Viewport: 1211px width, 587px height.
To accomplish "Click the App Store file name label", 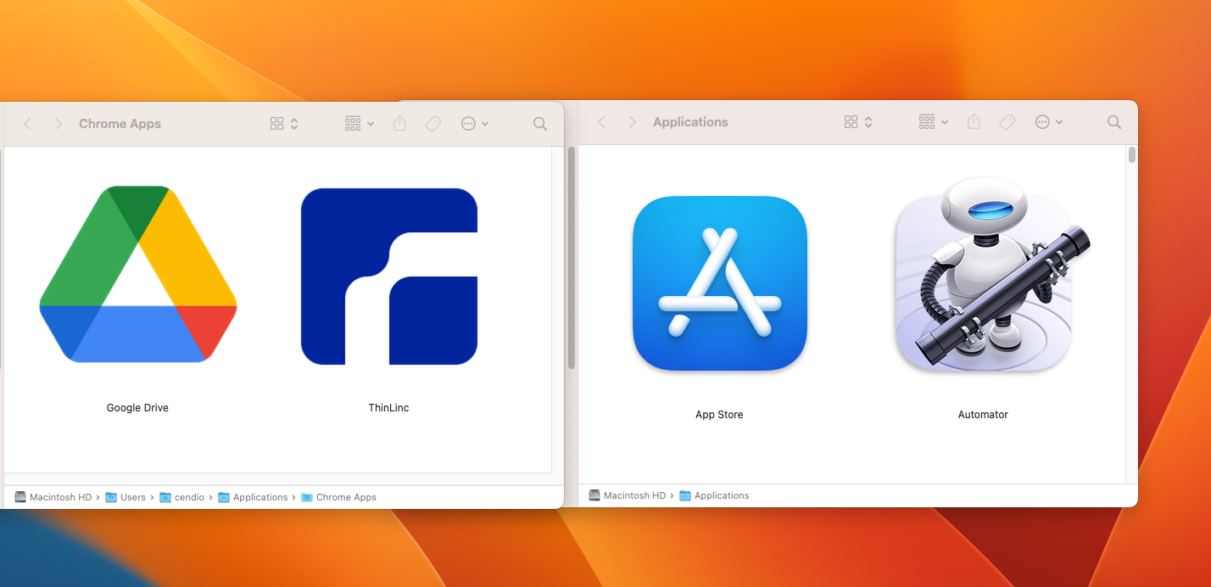I will tap(719, 415).
